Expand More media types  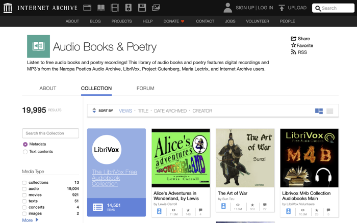click(30, 220)
